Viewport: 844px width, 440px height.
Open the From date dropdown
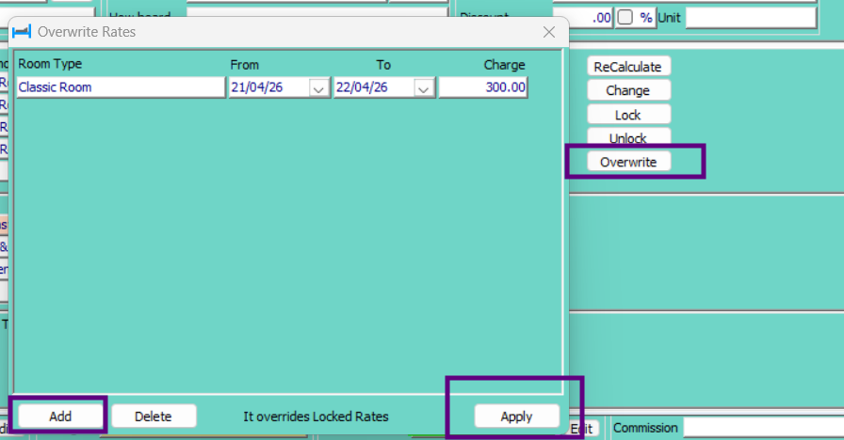(x=318, y=87)
